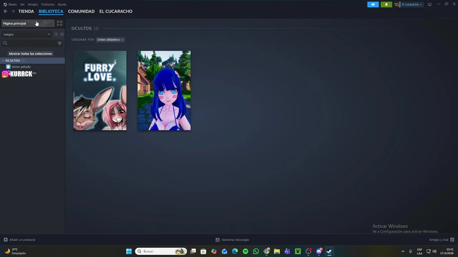458x257 pixels.
Task: Click the taskbar Buscar search box
Action: pyautogui.click(x=161, y=251)
